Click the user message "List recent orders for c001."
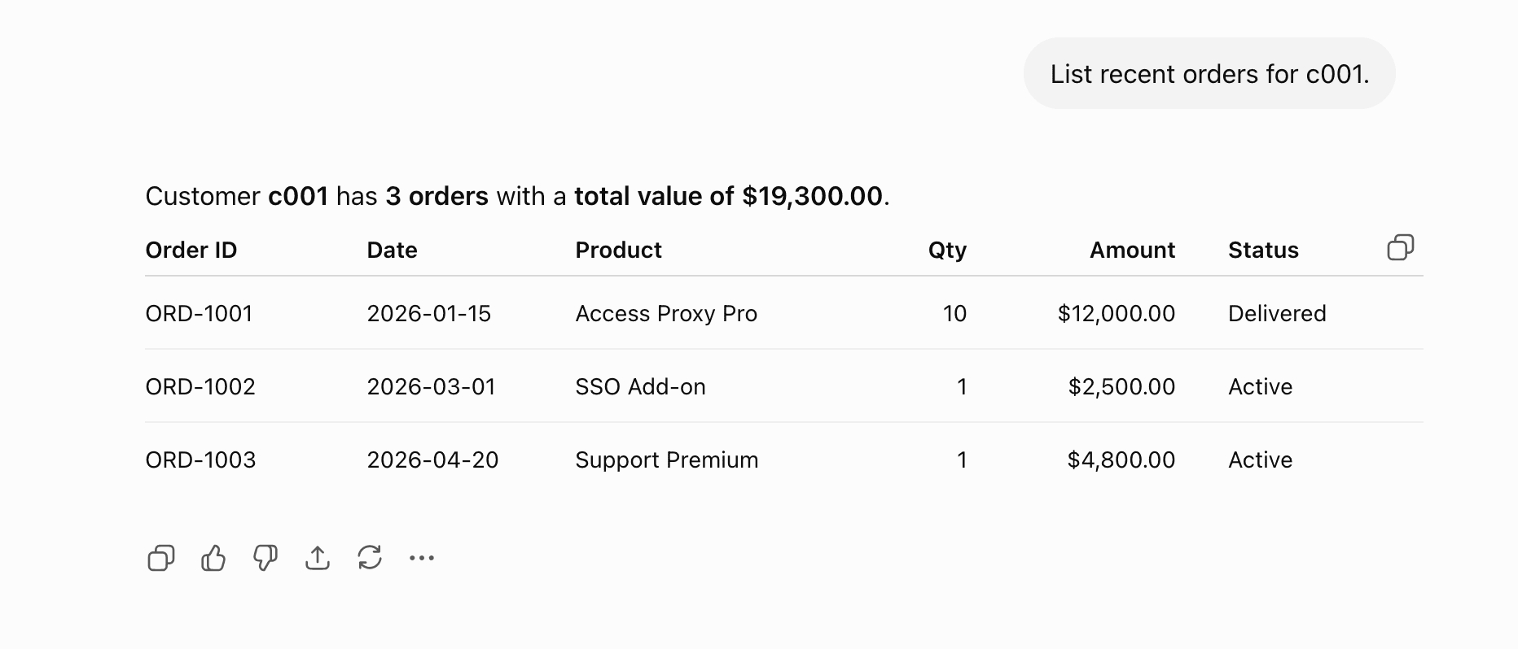Image resolution: width=1518 pixels, height=649 pixels. click(1209, 74)
